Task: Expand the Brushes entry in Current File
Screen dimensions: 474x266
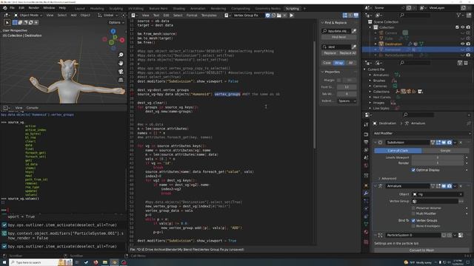Action: coord(370,81)
